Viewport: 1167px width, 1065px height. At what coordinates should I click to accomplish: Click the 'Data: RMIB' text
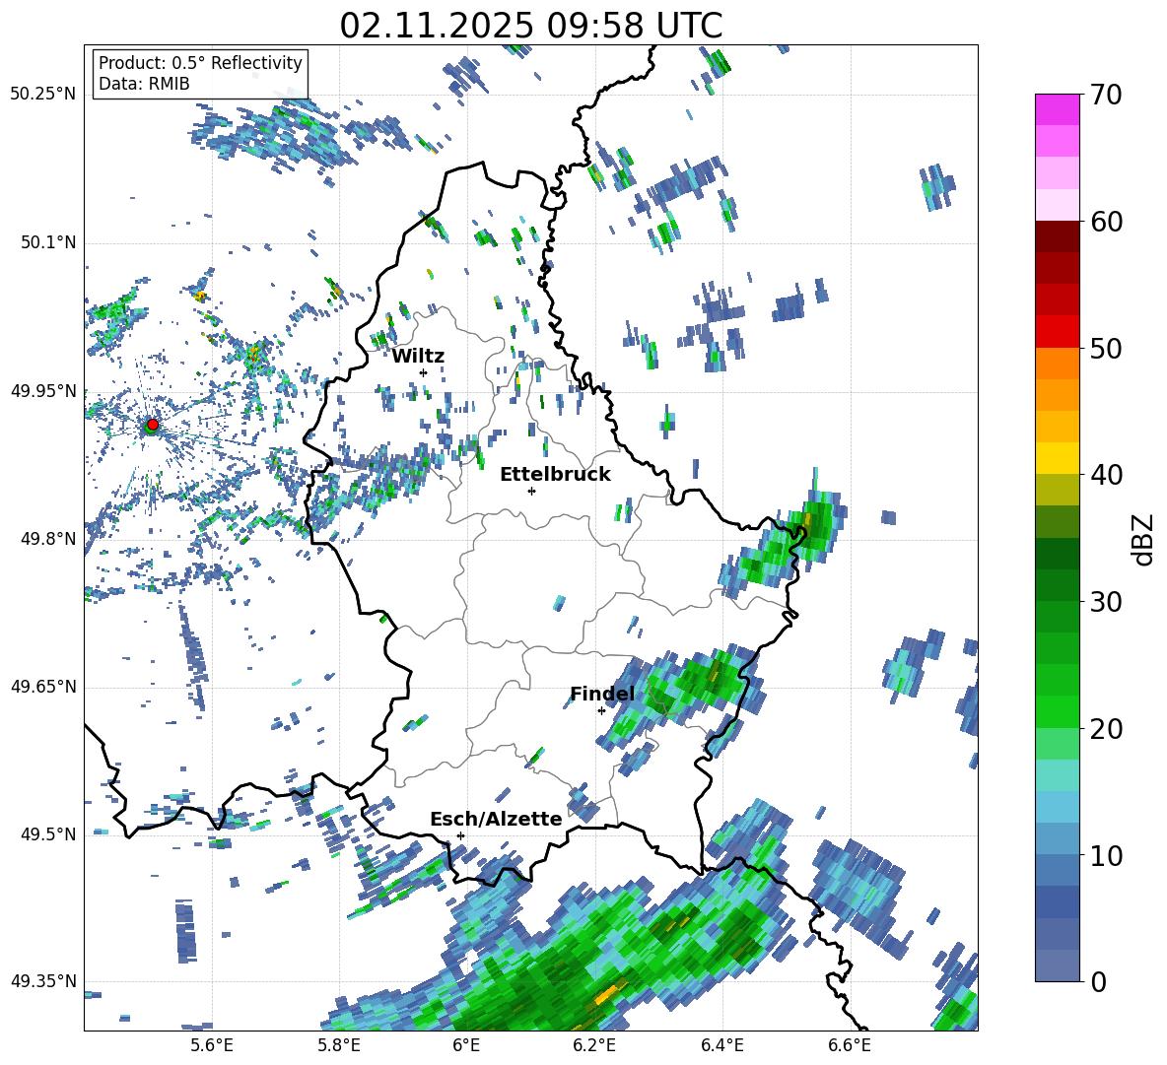144,84
